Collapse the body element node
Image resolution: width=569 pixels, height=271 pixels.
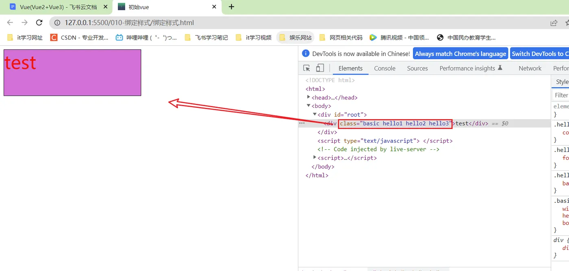click(x=309, y=106)
